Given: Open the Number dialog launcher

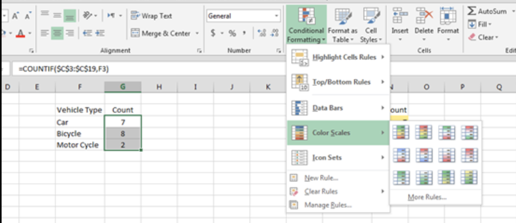Looking at the screenshot, I should [x=278, y=51].
